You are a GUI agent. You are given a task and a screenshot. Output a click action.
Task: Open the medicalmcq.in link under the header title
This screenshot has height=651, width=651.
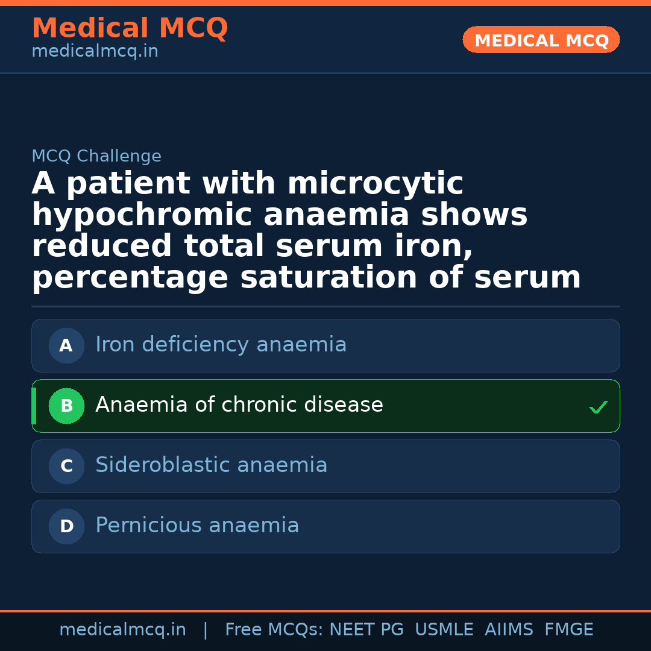click(x=95, y=52)
